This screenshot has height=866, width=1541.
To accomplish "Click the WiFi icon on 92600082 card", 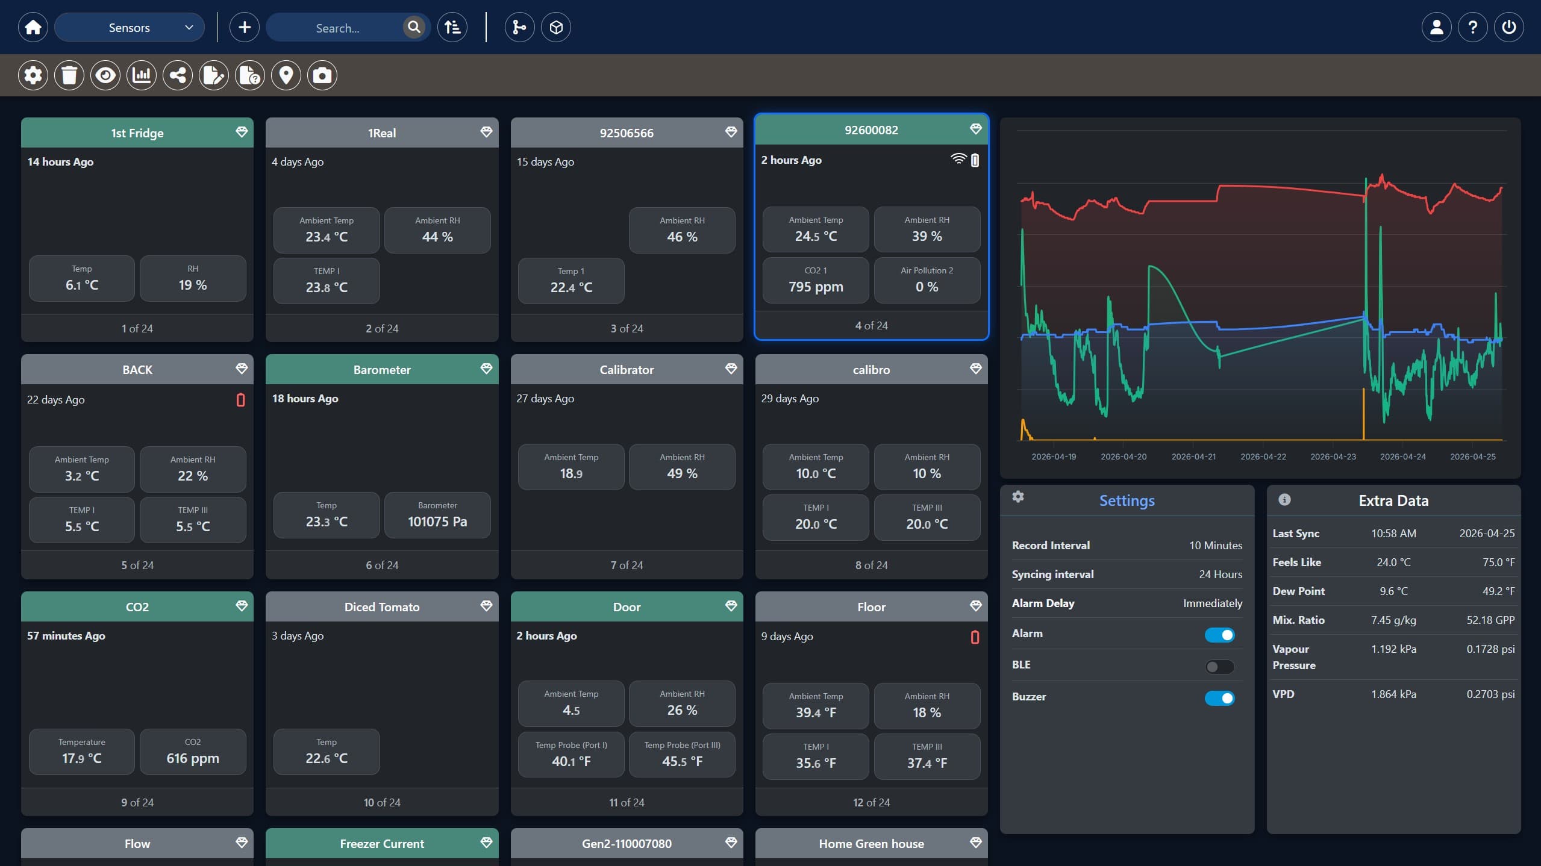I will pyautogui.click(x=958, y=159).
